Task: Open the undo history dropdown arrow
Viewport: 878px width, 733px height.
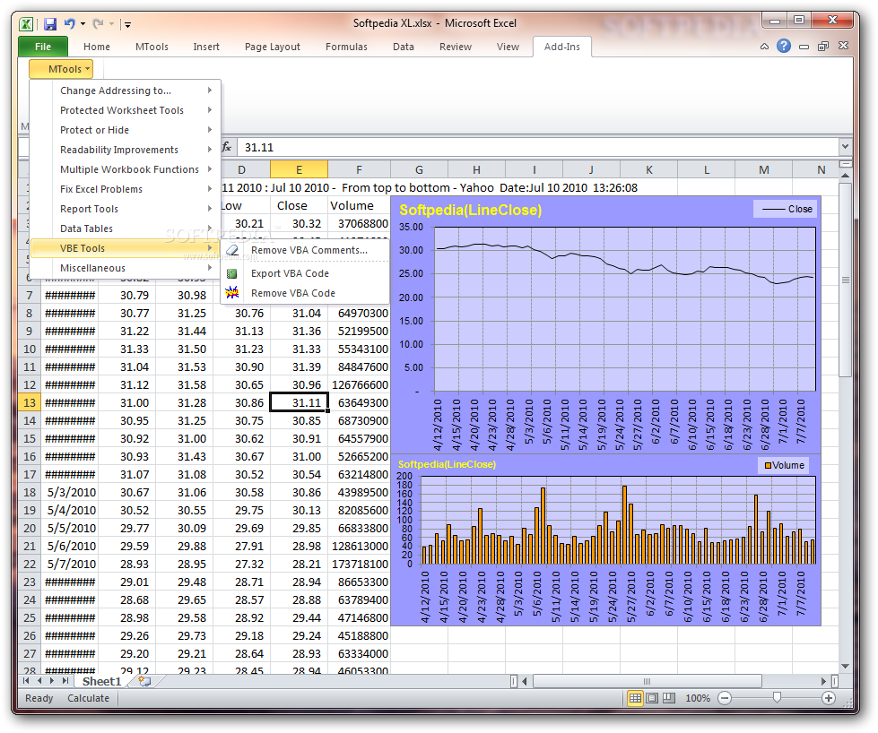Action: (x=83, y=24)
